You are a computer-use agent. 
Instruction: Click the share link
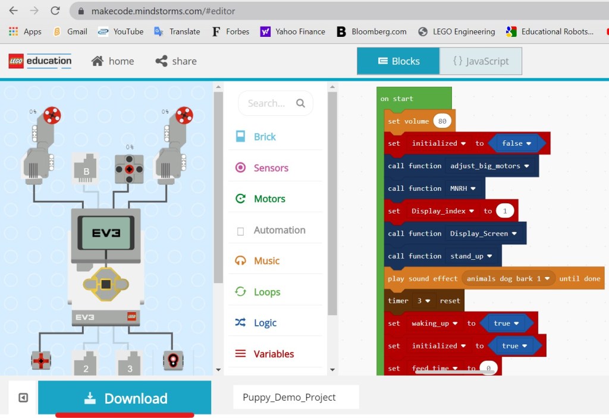click(176, 61)
